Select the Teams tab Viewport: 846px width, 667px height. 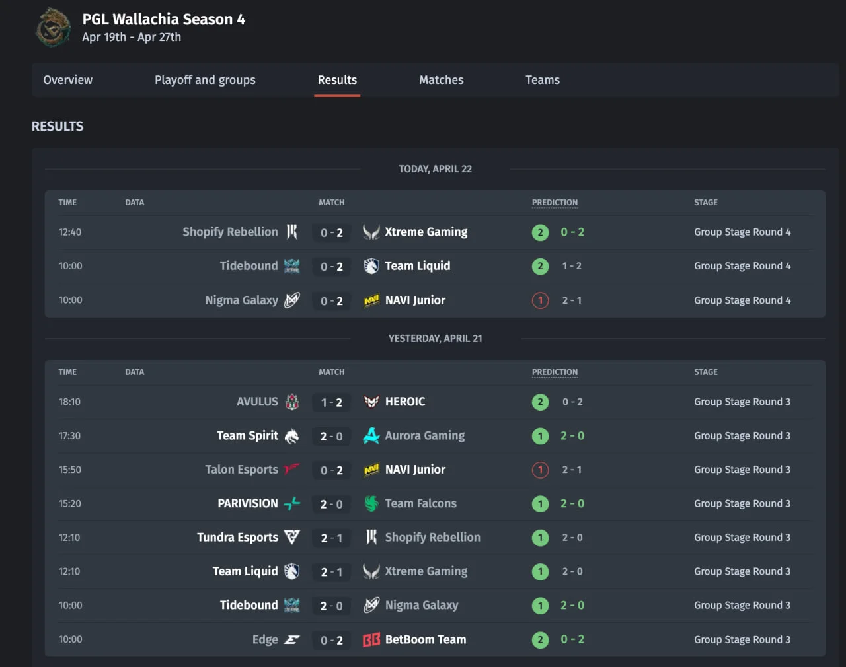542,80
